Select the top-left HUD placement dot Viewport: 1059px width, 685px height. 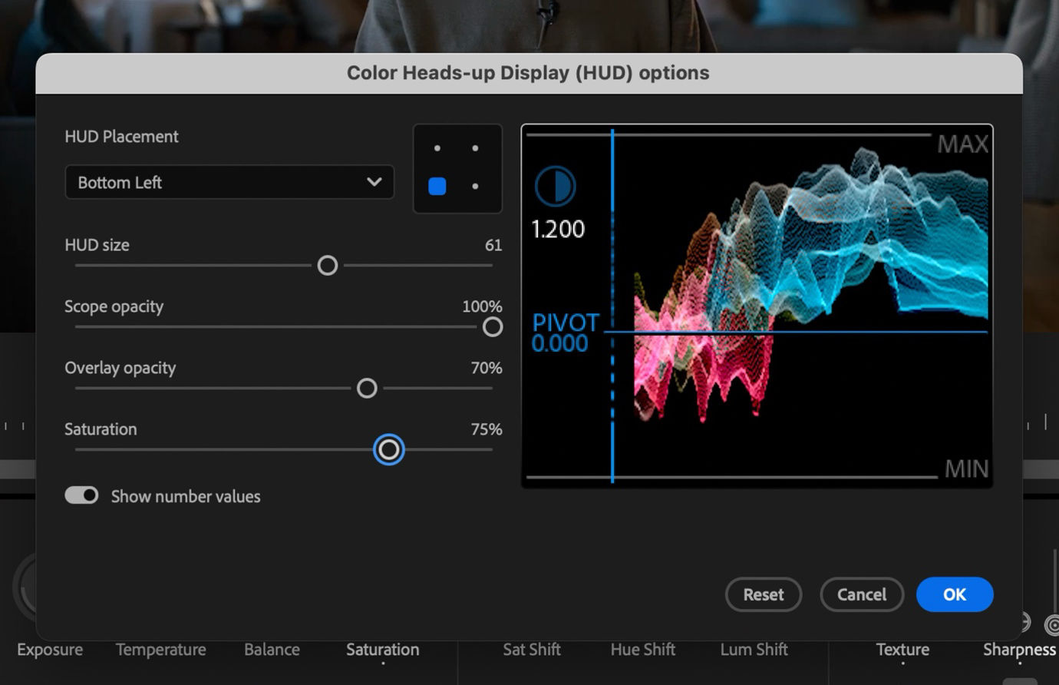click(x=438, y=147)
